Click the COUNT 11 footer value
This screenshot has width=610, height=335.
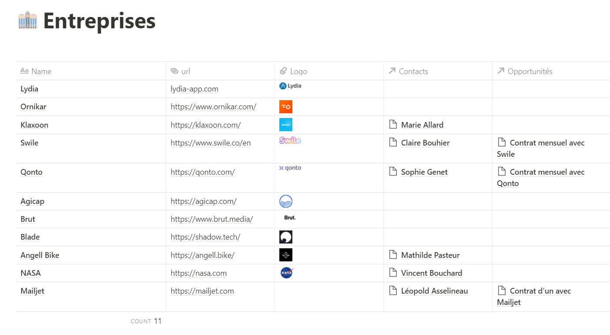coord(147,321)
